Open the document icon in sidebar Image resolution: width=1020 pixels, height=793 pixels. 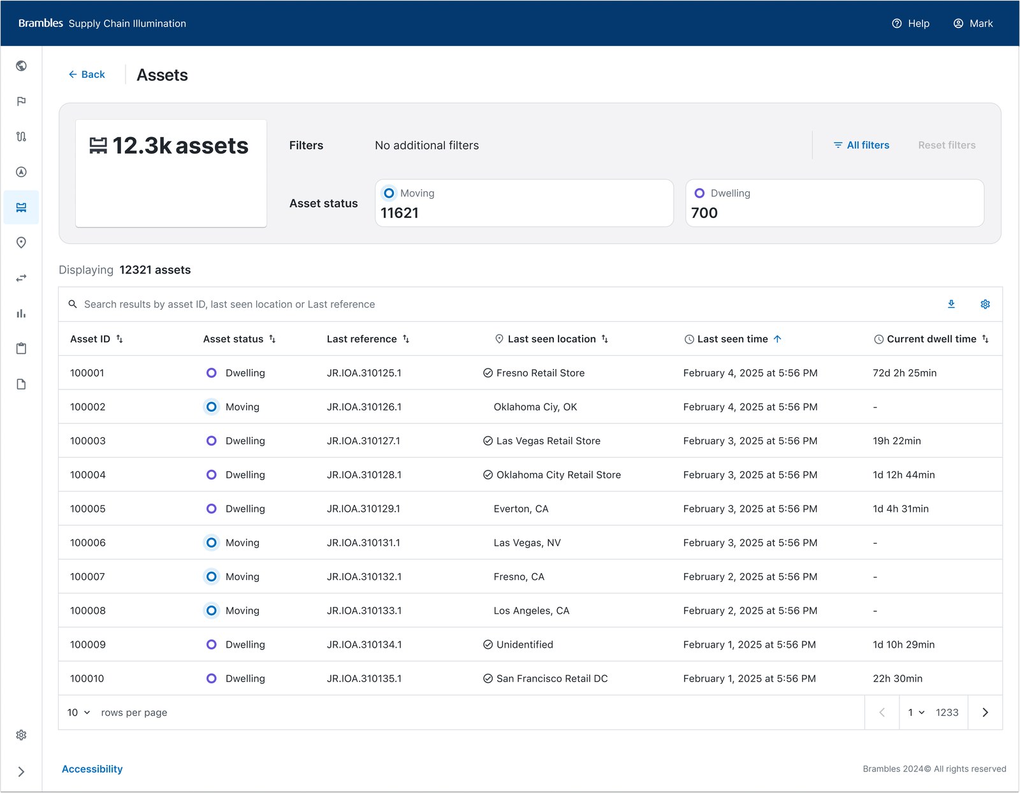[21, 384]
